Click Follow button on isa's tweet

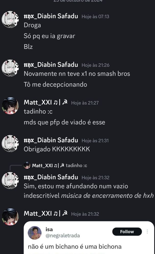(127, 232)
